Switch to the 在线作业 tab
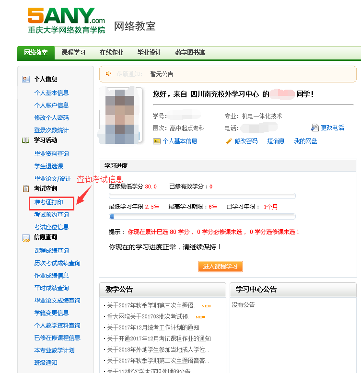 click(111, 53)
